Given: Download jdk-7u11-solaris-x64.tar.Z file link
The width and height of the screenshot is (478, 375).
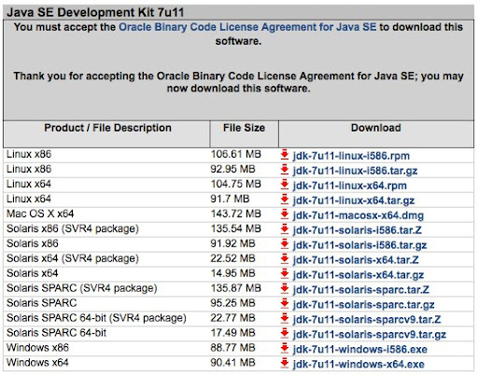Looking at the screenshot, I should click(356, 260).
